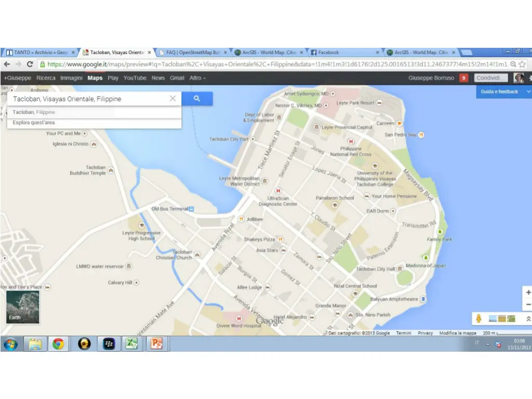Switch to Earth satellite view thumbnail
The width and height of the screenshot is (532, 399).
tap(23, 307)
